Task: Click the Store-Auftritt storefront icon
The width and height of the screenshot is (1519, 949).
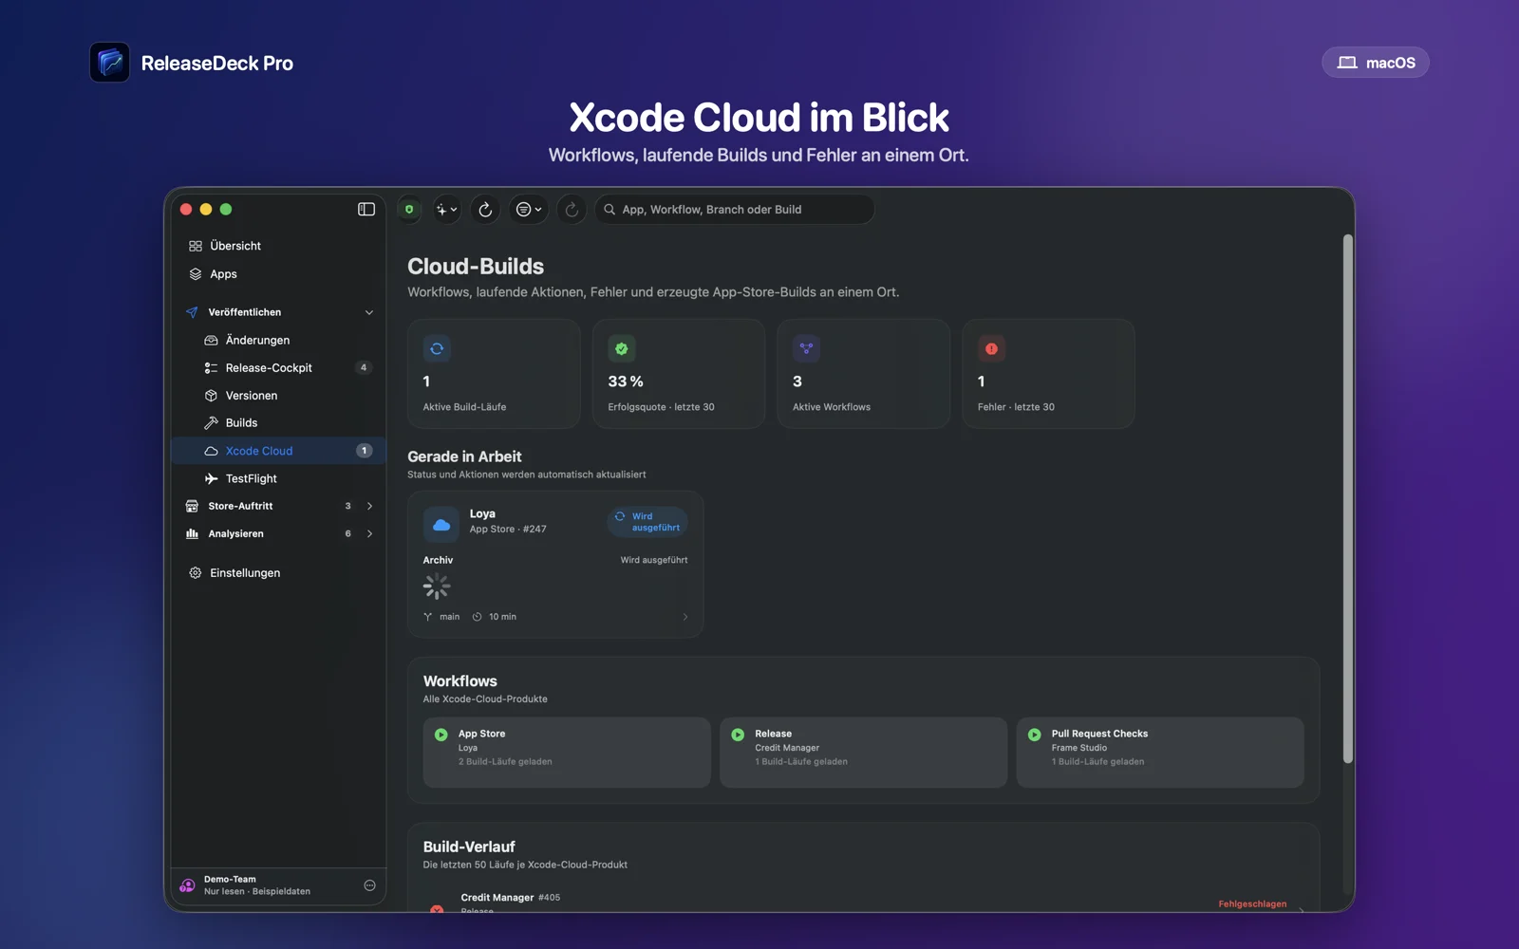Action: pyautogui.click(x=193, y=506)
